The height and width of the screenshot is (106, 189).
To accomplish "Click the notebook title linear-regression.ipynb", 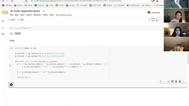I will coord(27,11).
